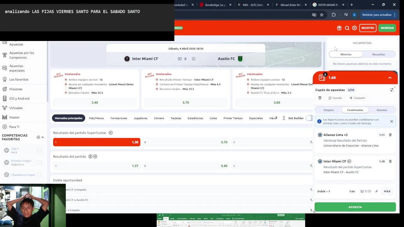Image resolution: width=404 pixels, height=227 pixels.
Task: Open Chrome menu next to Reiniciar para actualizar
Action: click(x=395, y=15)
